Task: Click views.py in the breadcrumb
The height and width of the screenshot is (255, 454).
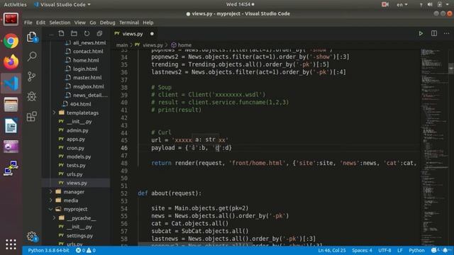Action: tap(153, 45)
